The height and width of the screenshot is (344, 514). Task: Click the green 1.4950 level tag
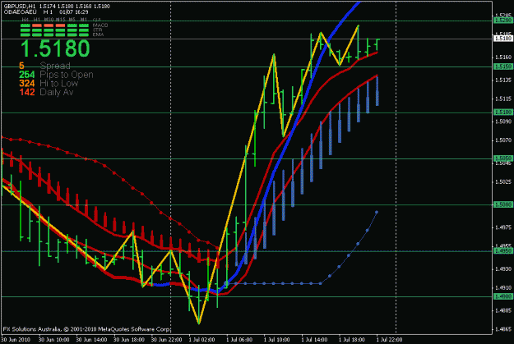503,251
